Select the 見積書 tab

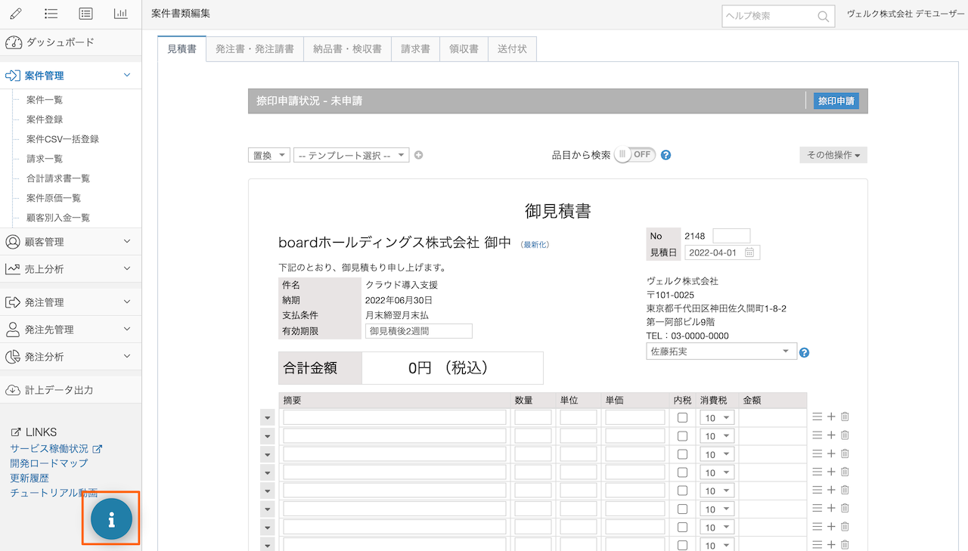[181, 49]
